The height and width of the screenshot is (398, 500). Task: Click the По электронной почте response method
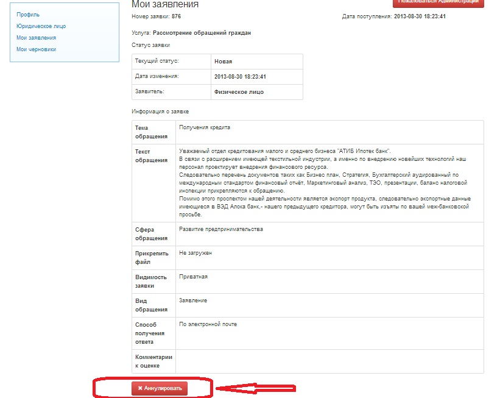click(208, 324)
